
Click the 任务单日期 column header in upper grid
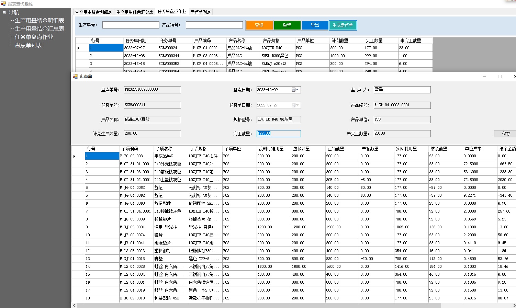click(x=141, y=41)
